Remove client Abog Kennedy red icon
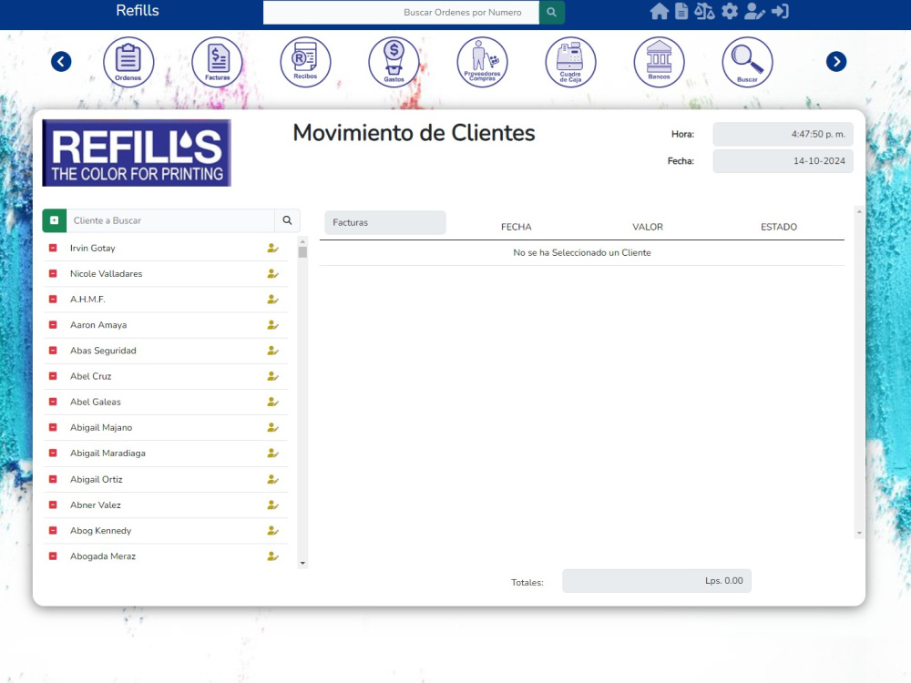The height and width of the screenshot is (683, 911). (53, 530)
